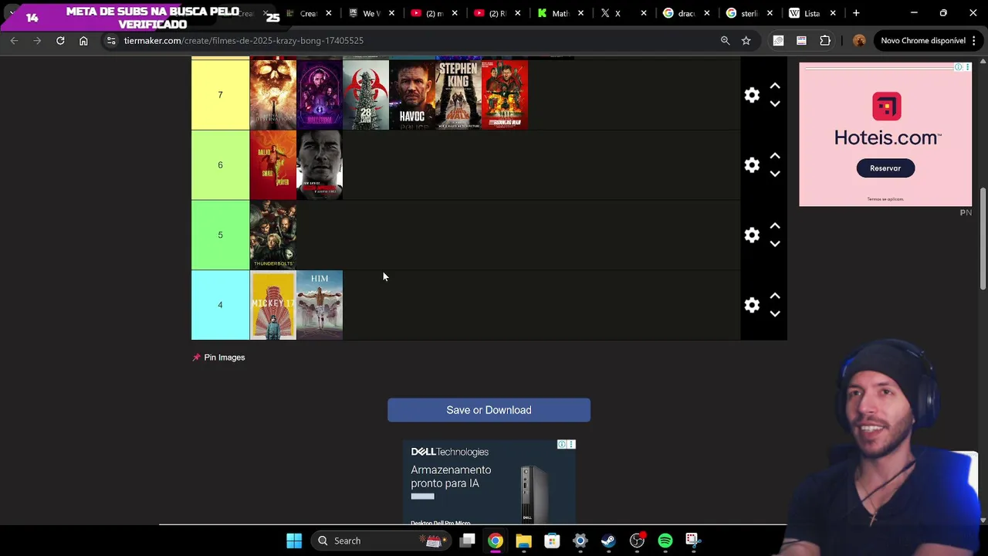Reload the tiermaker page

pyautogui.click(x=60, y=40)
